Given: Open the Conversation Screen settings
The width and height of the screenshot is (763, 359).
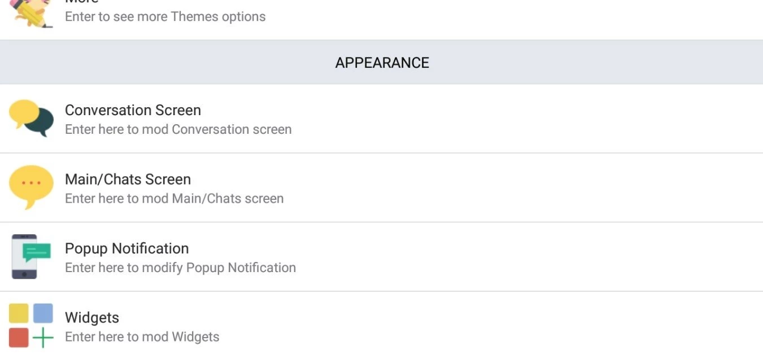Looking at the screenshot, I should (133, 110).
